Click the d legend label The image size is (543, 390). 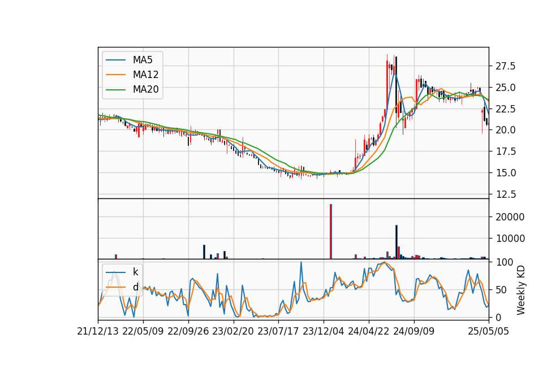[135, 287]
